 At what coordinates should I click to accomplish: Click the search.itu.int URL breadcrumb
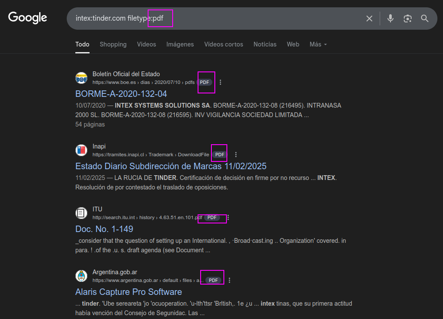[148, 217]
